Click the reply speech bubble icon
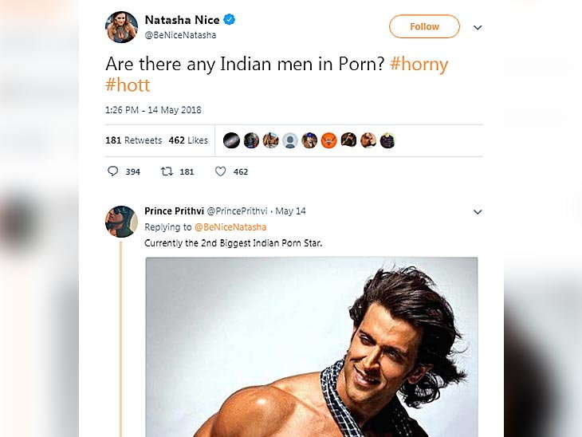Screen dimensions: 582x437 click(112, 171)
